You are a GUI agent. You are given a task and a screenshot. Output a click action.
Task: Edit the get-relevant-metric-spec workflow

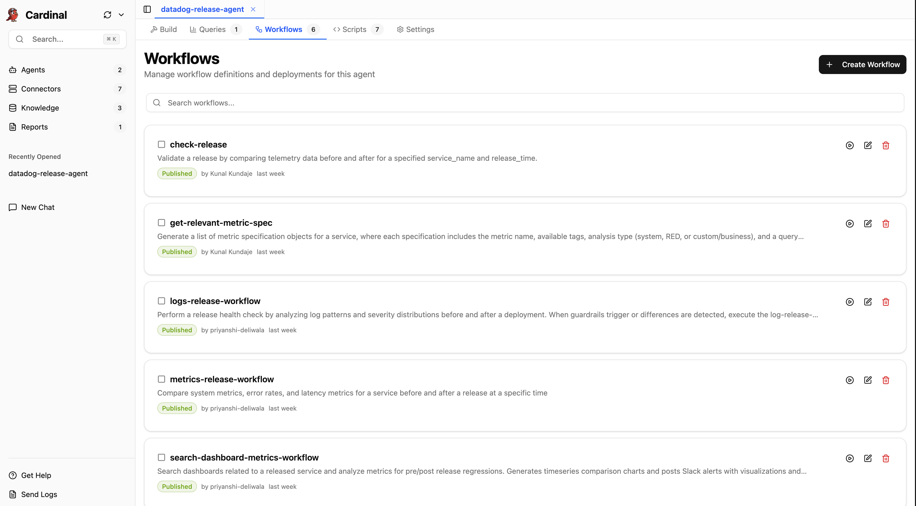[868, 223]
